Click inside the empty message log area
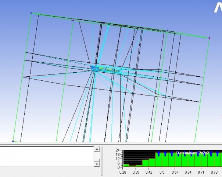 [x=46, y=156]
